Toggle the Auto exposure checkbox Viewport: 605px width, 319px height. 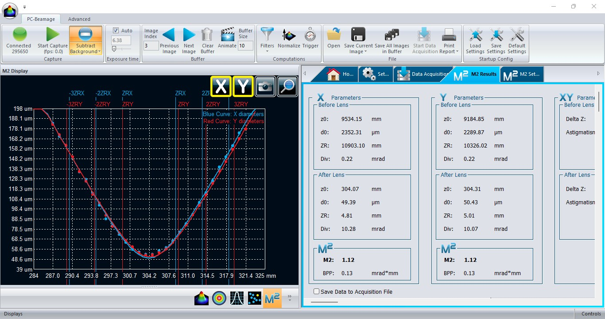(x=116, y=31)
